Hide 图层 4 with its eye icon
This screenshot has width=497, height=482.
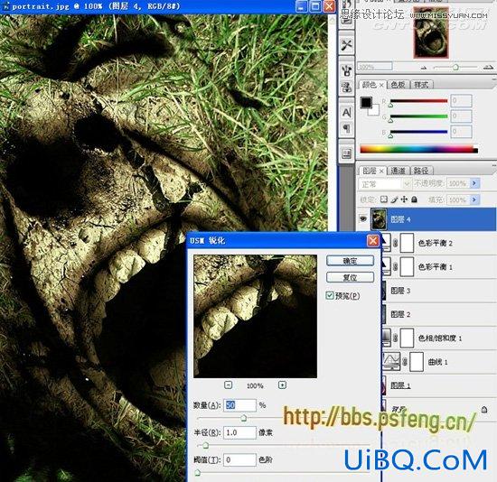pyautogui.click(x=363, y=218)
